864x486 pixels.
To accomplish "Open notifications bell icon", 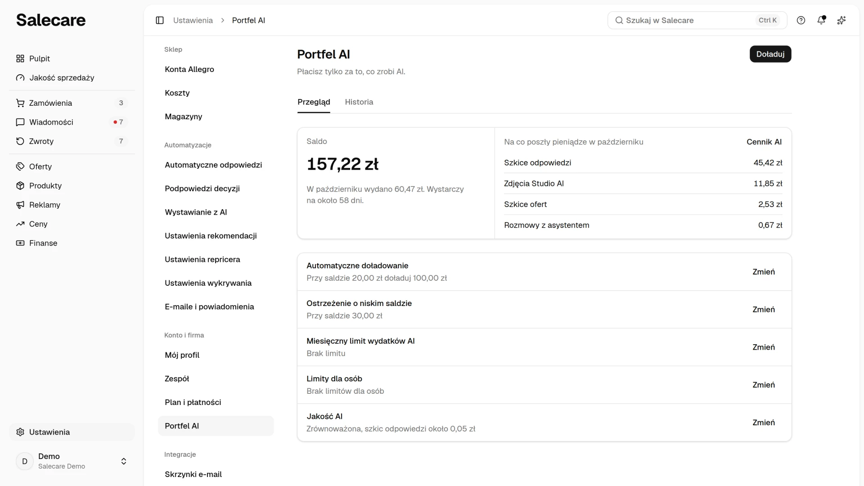I will [821, 20].
